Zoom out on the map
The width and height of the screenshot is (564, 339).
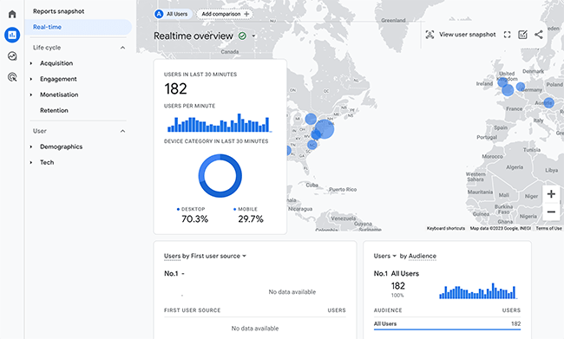(x=551, y=212)
